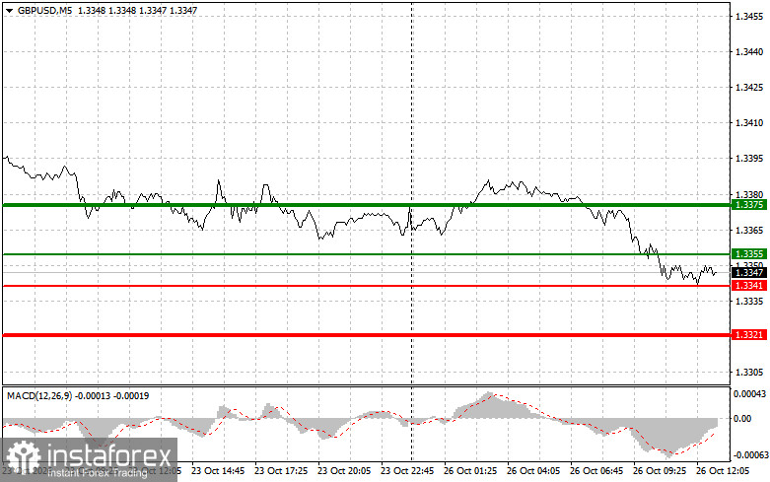Click the 1.3455 price scale value
The image size is (770, 482).
click(x=749, y=17)
